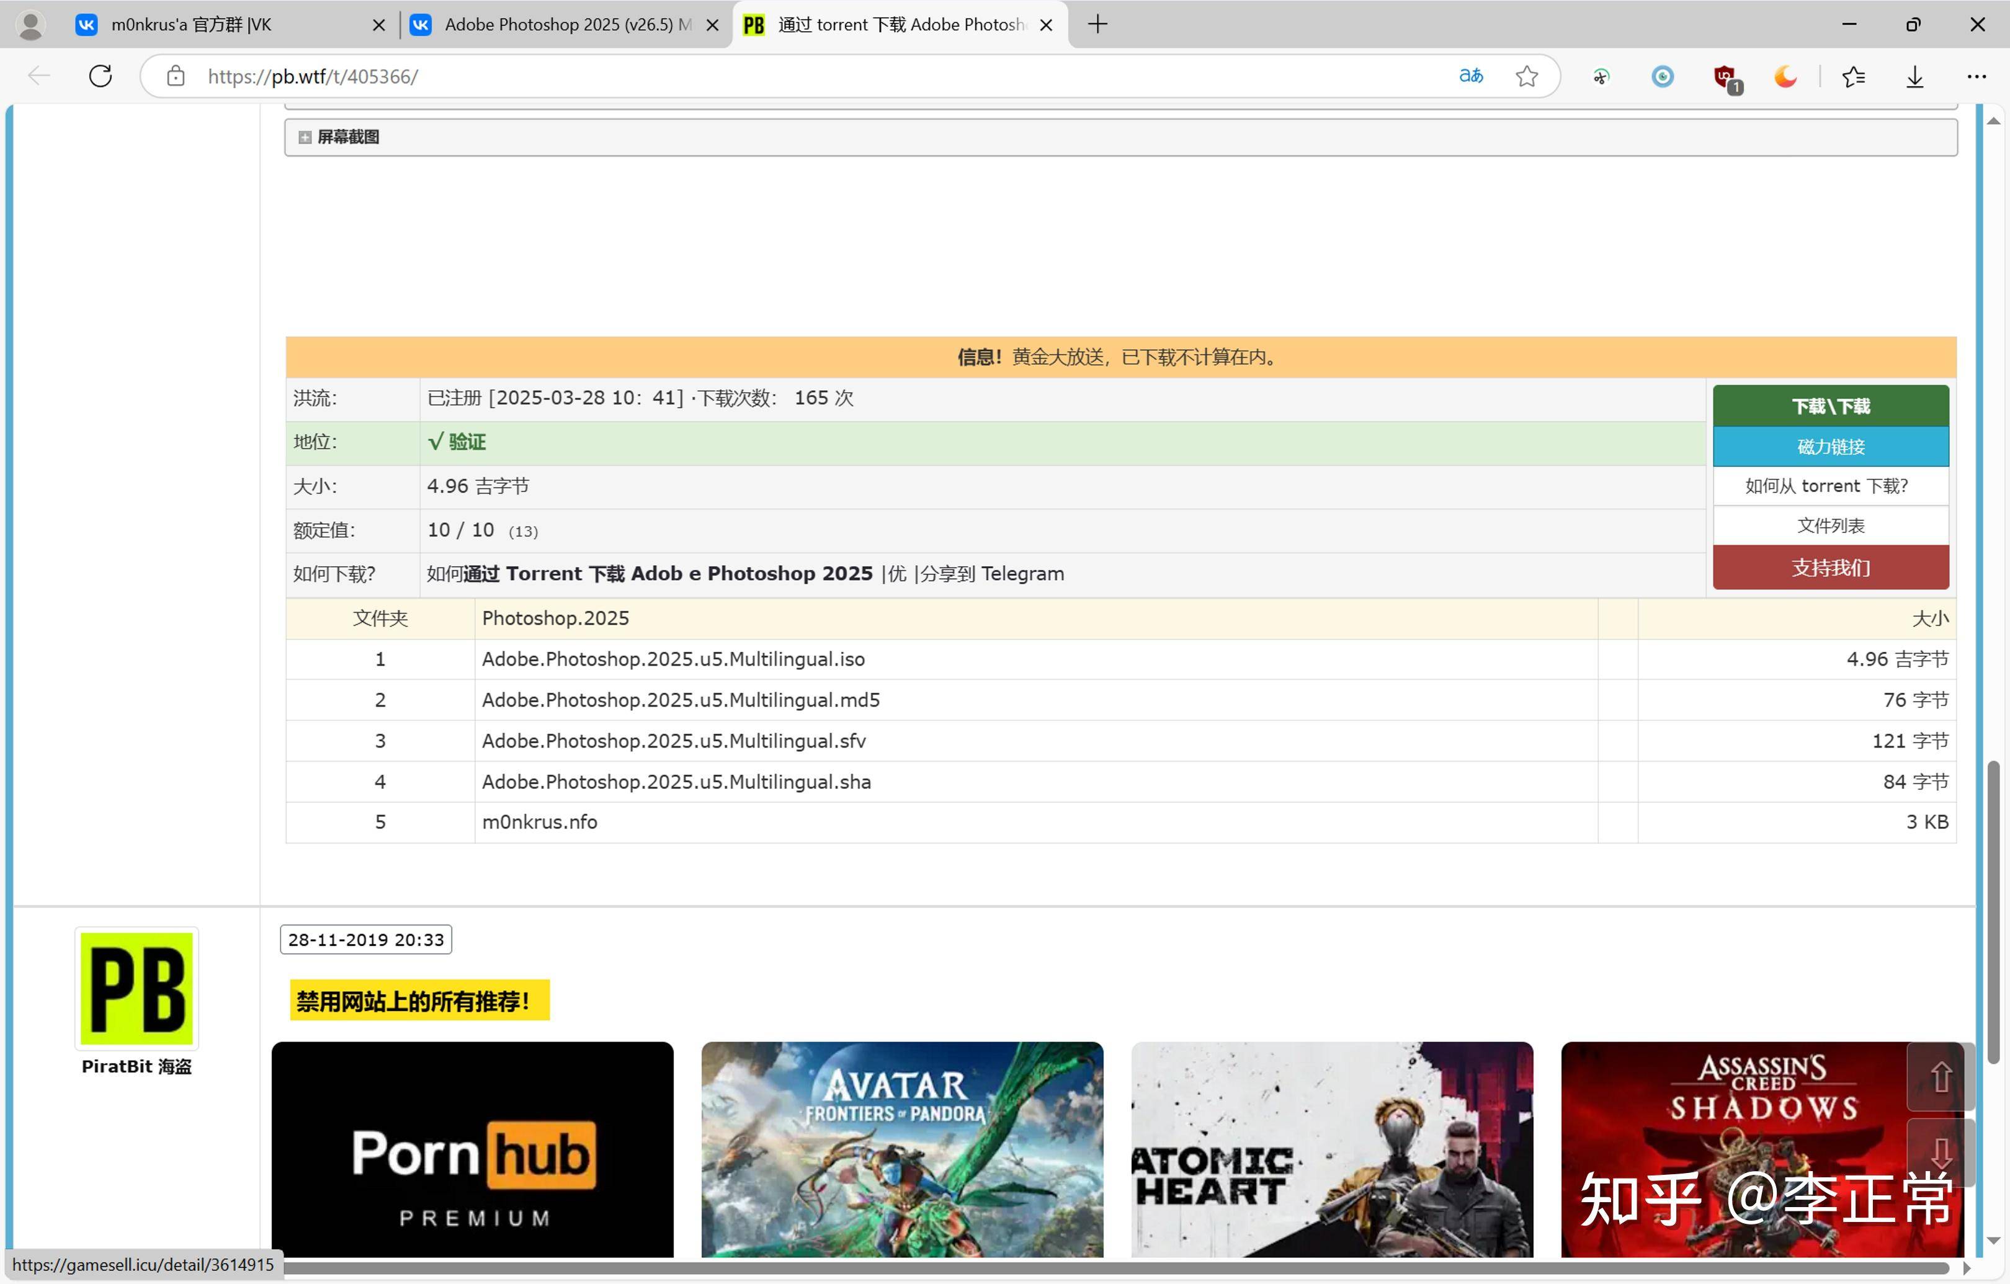The image size is (2010, 1284).
Task: Click Adobe.Photoshop.2025.u5.Multilingual.iso file row
Action: click(1121, 659)
